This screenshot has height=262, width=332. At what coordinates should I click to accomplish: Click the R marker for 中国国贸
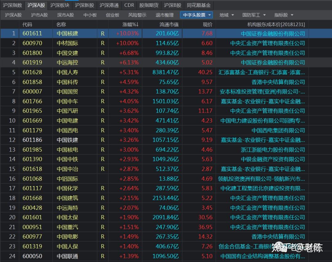pos(103,92)
